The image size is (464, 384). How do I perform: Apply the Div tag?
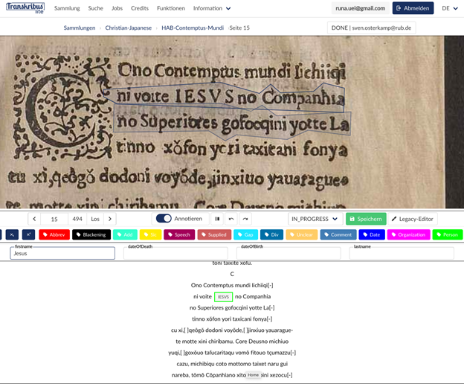point(271,234)
